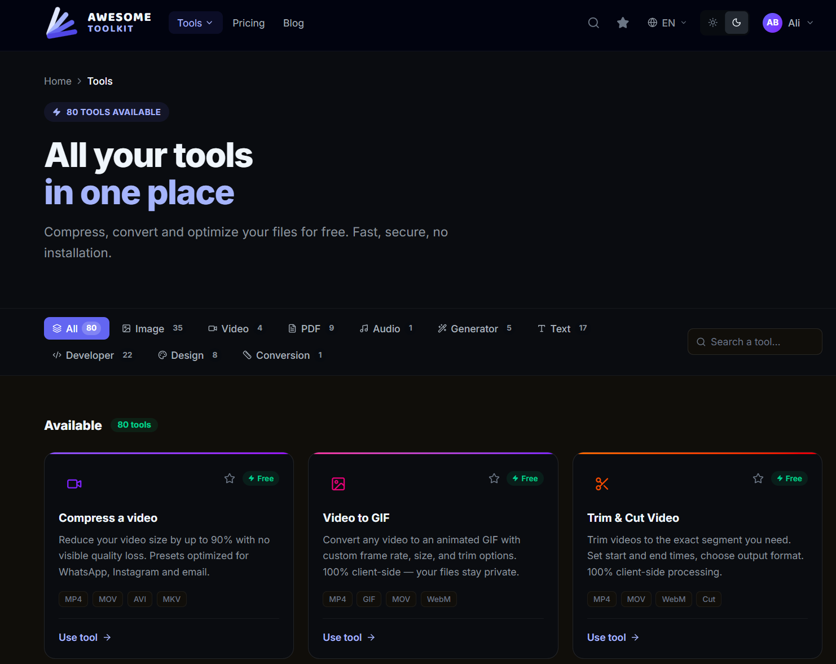Open the Ali account dropdown
This screenshot has width=836, height=664.
click(x=788, y=23)
